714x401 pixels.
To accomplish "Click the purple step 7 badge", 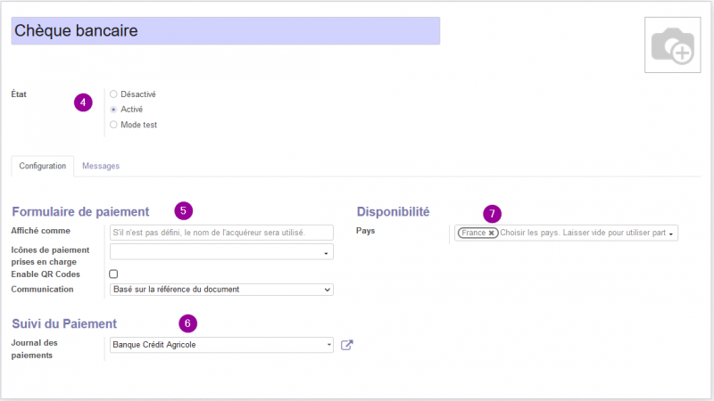I will [493, 214].
